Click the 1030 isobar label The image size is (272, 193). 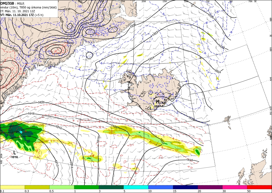(x=67, y=9)
